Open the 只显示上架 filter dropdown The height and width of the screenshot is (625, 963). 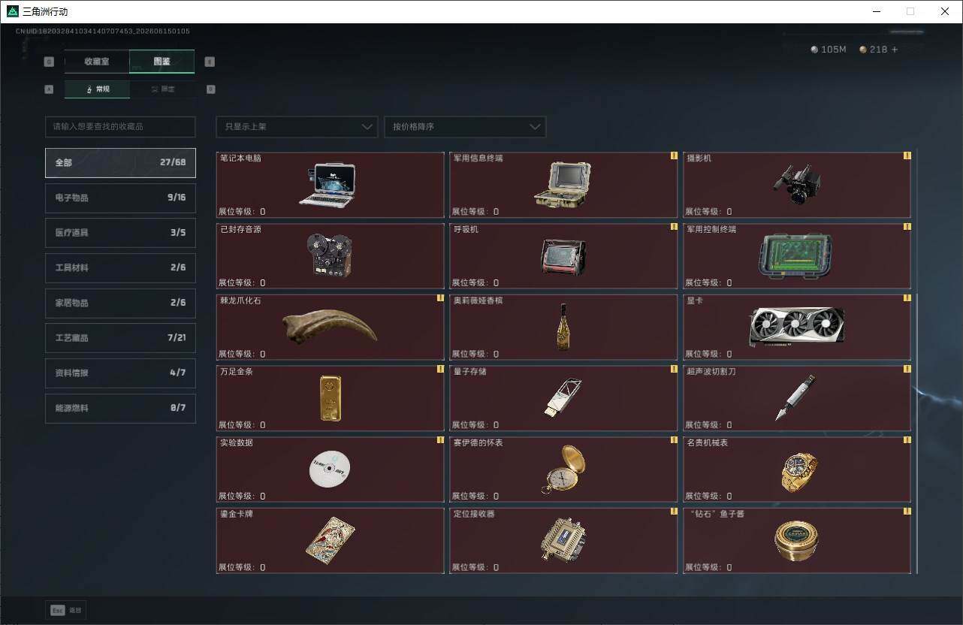[297, 127]
